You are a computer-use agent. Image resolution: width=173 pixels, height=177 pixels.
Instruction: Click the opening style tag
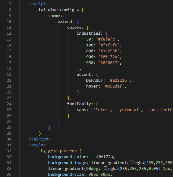(37, 145)
